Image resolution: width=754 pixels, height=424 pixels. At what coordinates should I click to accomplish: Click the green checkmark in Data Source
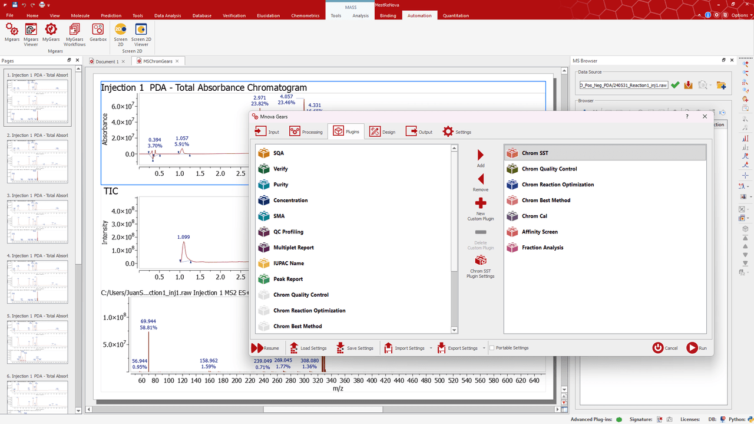pyautogui.click(x=675, y=85)
